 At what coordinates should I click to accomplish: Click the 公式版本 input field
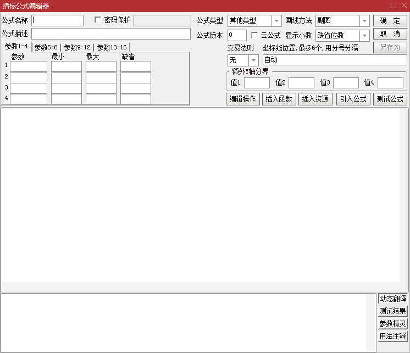[237, 35]
